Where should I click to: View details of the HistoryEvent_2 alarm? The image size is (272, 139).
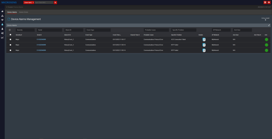(x=204, y=40)
